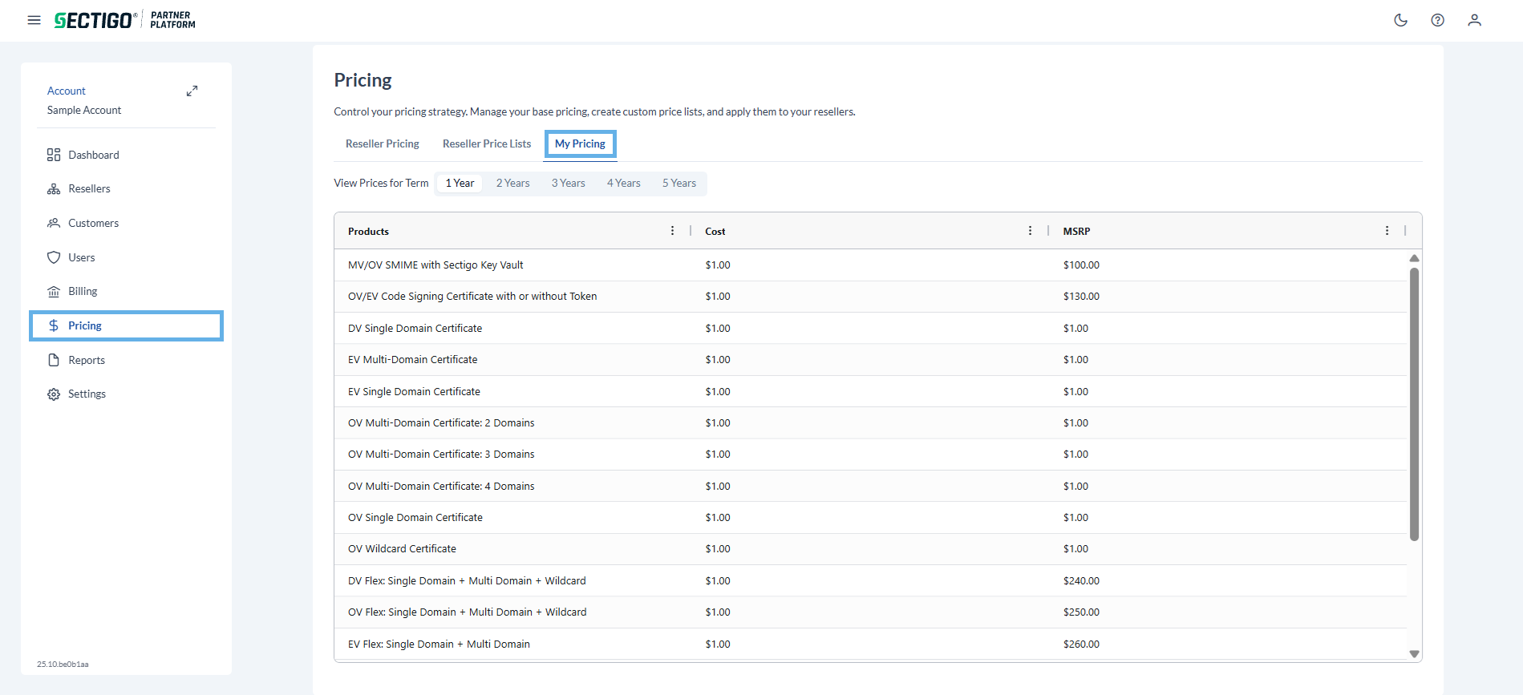Viewport: 1523px width, 695px height.
Task: Switch to the Reseller Price Lists tab
Action: click(487, 144)
